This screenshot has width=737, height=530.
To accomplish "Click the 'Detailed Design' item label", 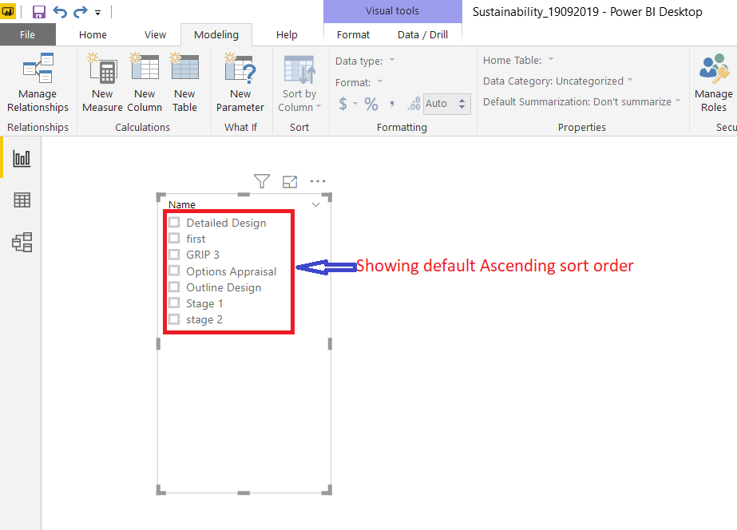I will click(x=226, y=223).
